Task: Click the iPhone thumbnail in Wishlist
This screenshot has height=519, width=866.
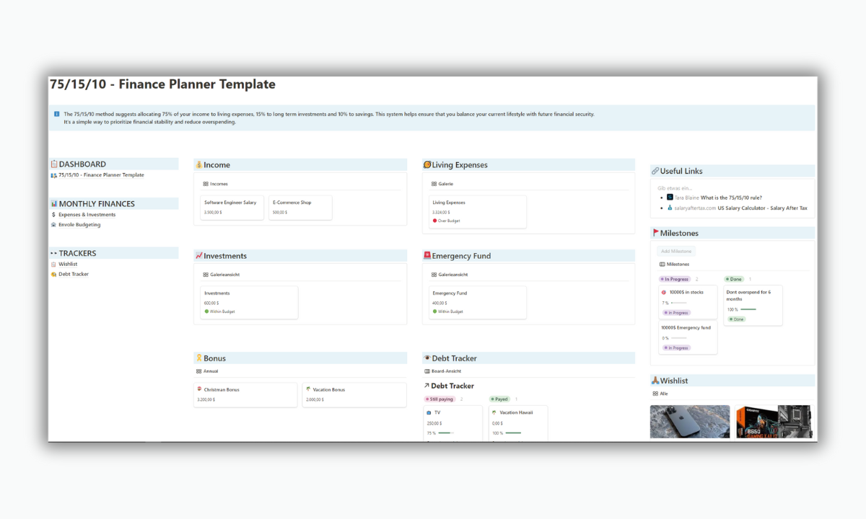Action: coord(689,422)
